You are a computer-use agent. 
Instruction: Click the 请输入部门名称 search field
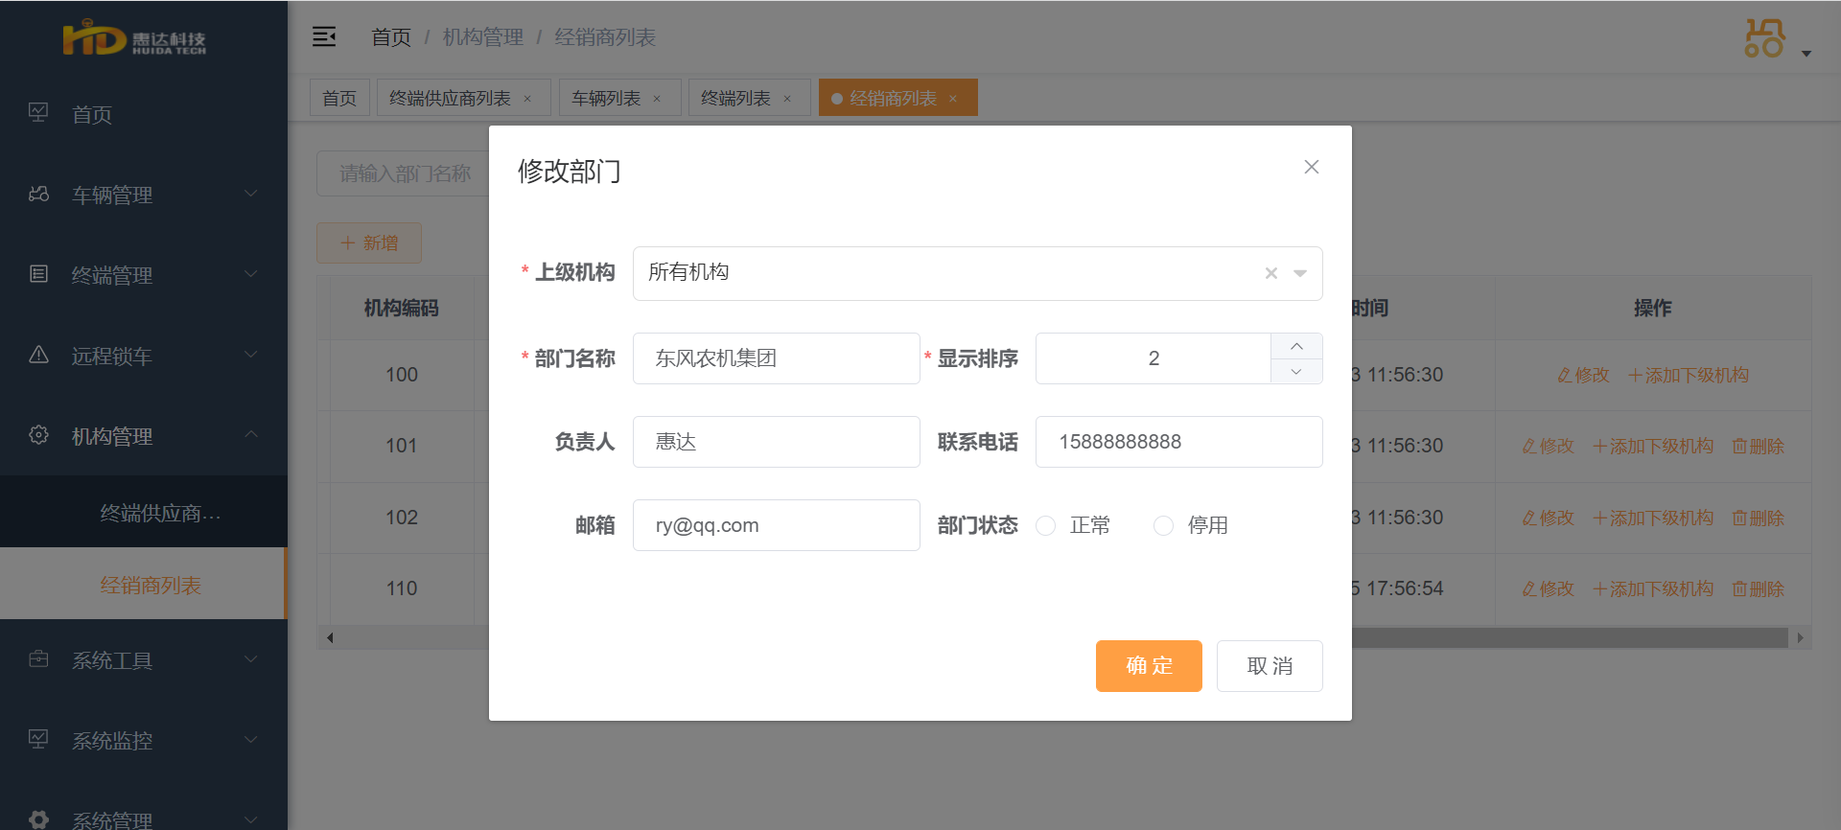pyautogui.click(x=403, y=173)
